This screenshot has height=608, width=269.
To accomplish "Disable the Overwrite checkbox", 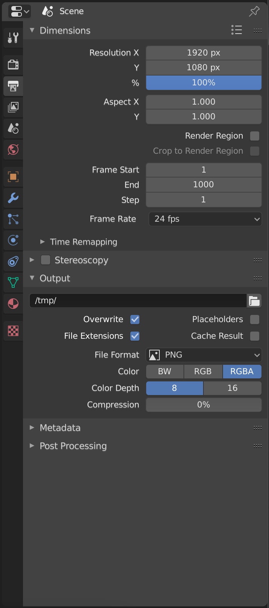I will [x=135, y=319].
